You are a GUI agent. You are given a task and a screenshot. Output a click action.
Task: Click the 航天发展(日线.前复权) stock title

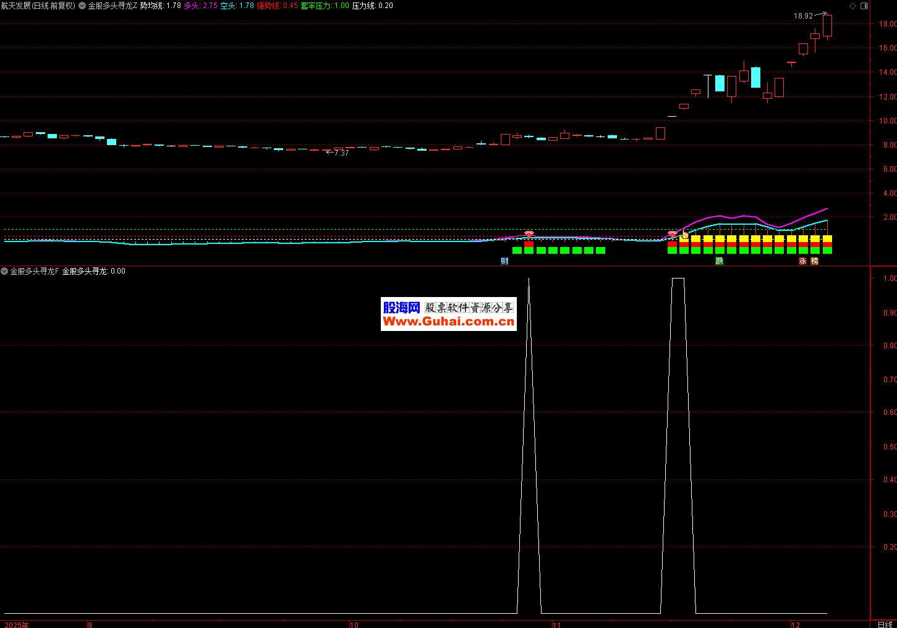[x=38, y=6]
